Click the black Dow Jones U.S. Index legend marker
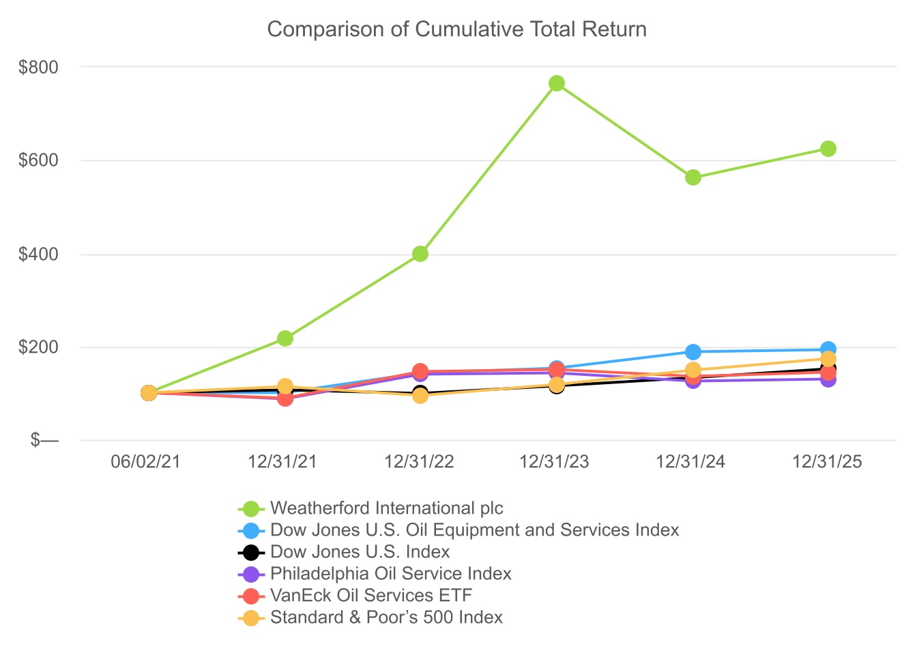This screenshot has height=655, width=917. [x=251, y=552]
